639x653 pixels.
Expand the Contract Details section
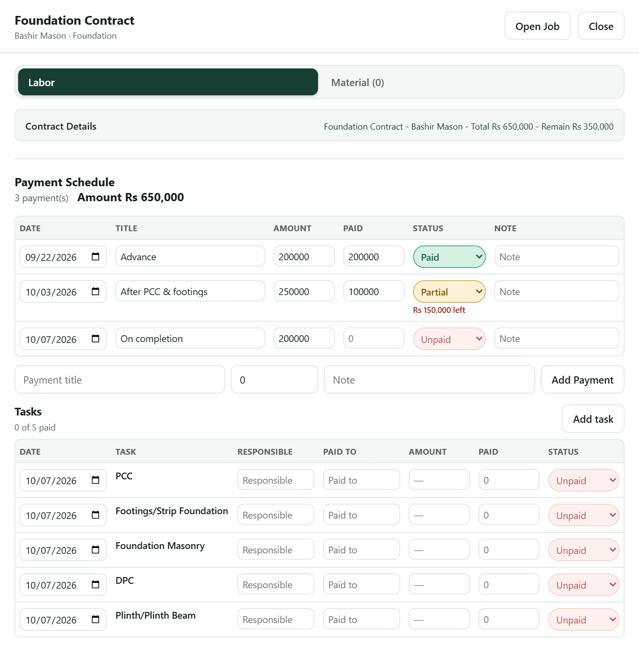pyautogui.click(x=319, y=126)
